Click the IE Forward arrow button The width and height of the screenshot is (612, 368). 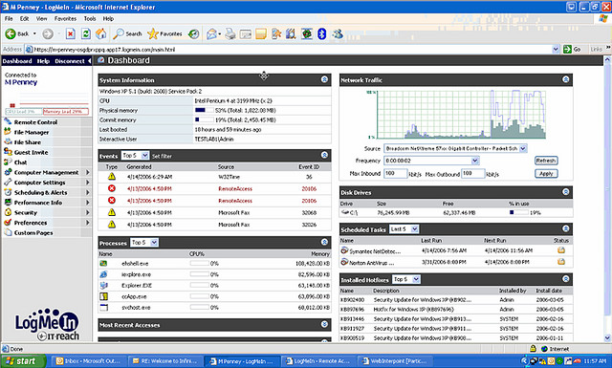[x=48, y=34]
